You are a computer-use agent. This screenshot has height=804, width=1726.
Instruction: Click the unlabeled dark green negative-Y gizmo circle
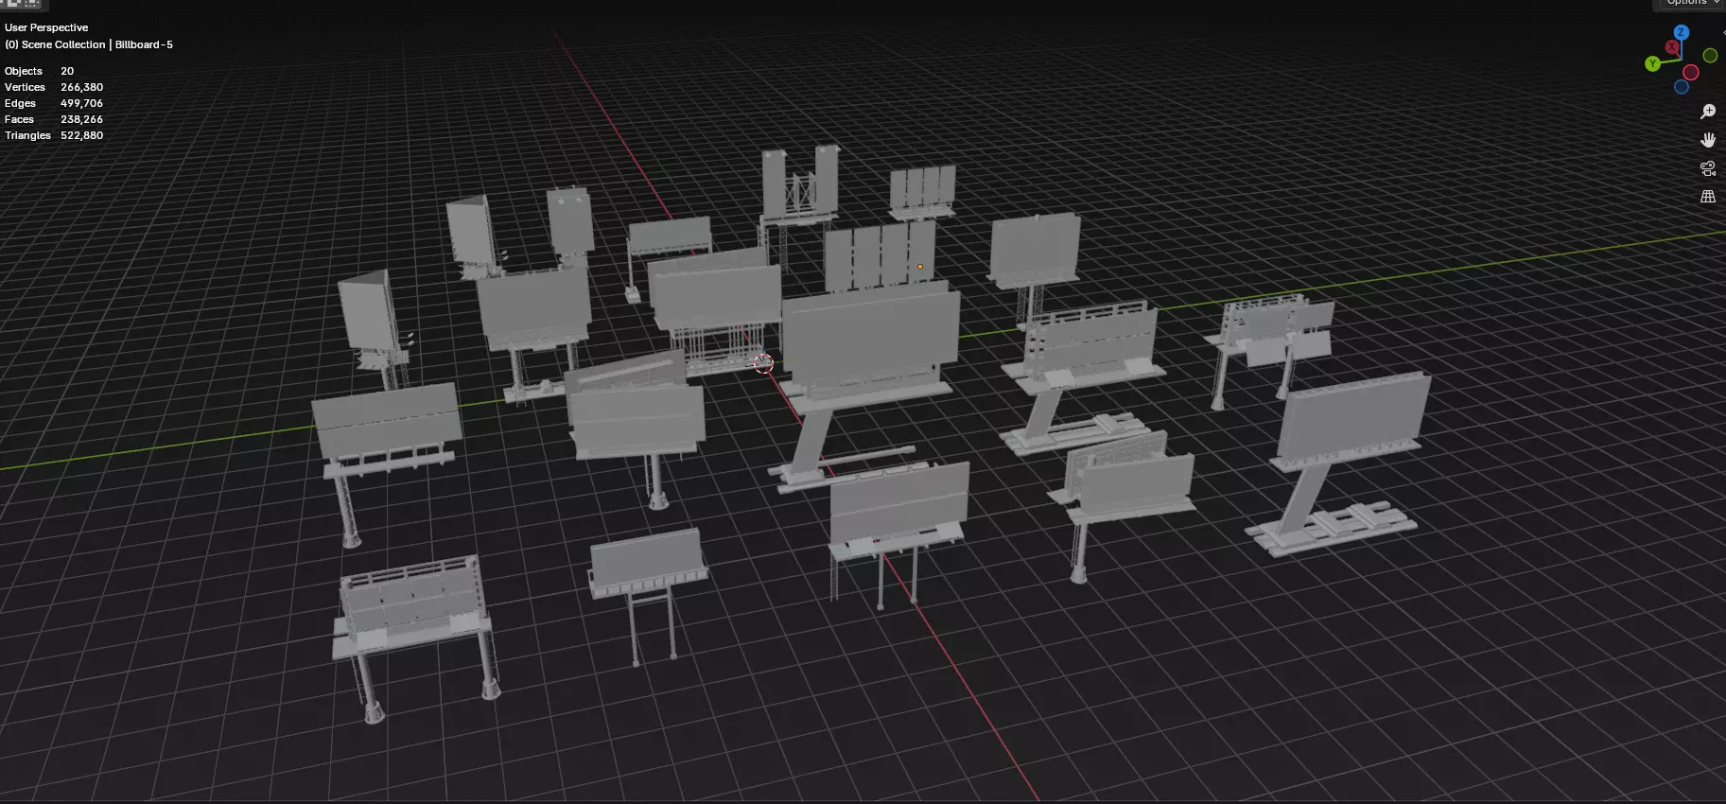tap(1710, 56)
